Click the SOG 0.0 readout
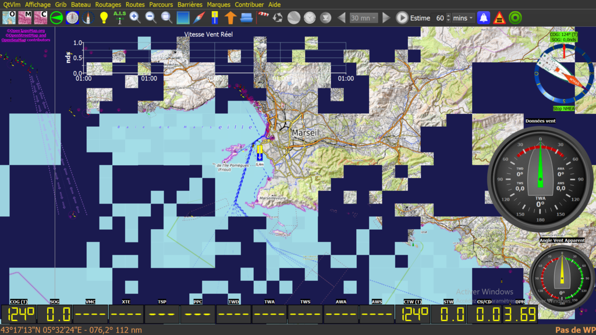The height and width of the screenshot is (335, 596). coord(55,315)
